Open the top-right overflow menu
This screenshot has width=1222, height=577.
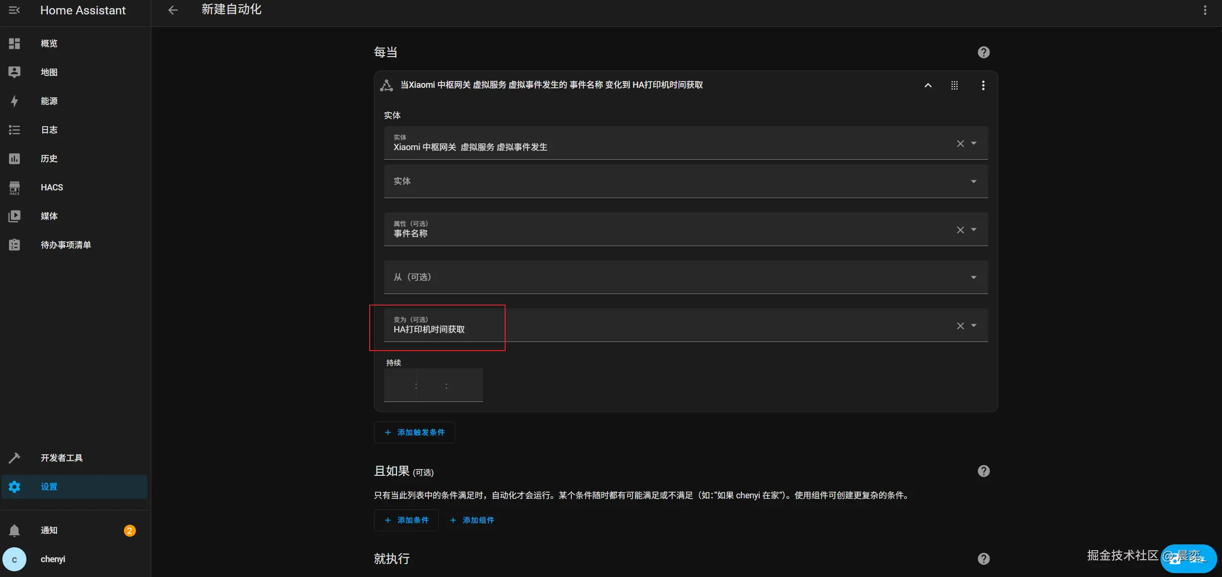[1205, 10]
